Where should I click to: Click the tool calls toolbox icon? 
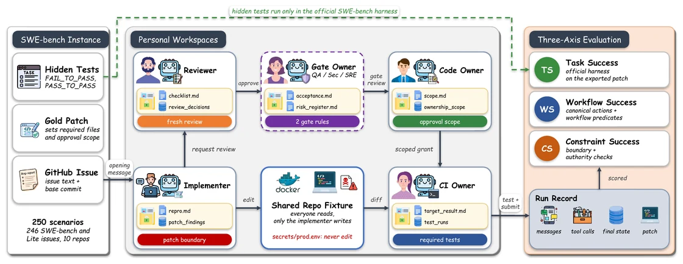click(582, 216)
